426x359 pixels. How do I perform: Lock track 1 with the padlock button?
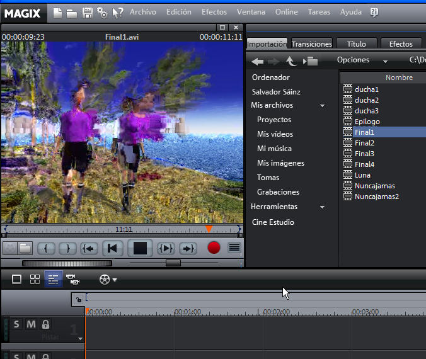[45, 324]
